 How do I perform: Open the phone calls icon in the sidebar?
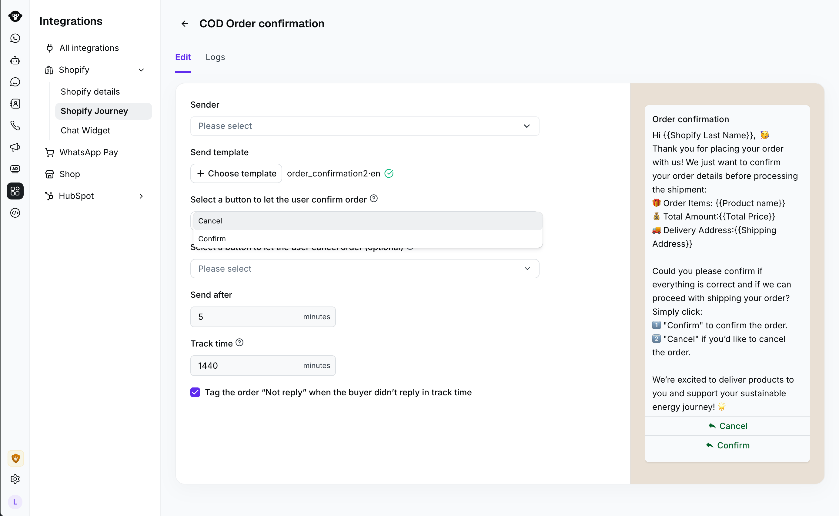point(15,126)
